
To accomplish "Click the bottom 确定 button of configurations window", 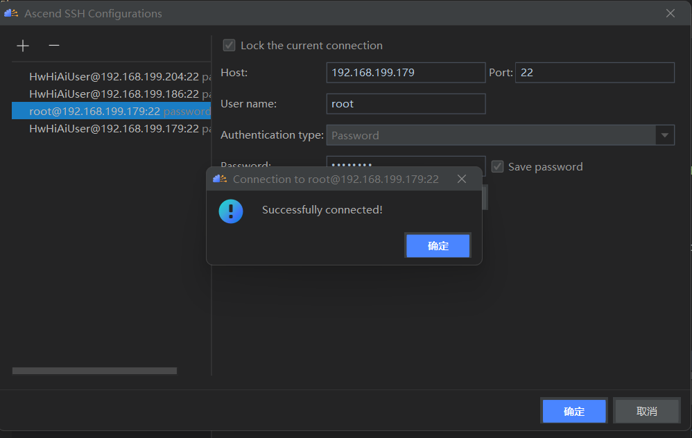I will coord(573,411).
